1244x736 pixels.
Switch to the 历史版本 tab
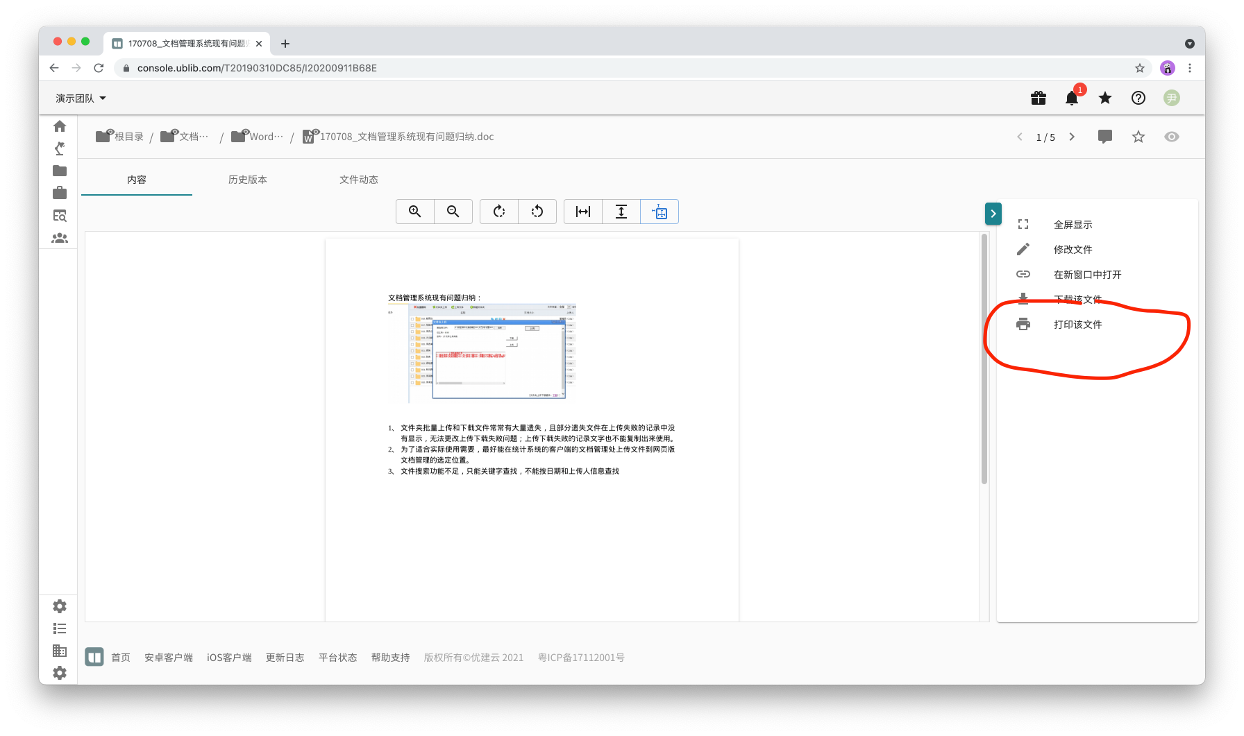[x=248, y=180]
